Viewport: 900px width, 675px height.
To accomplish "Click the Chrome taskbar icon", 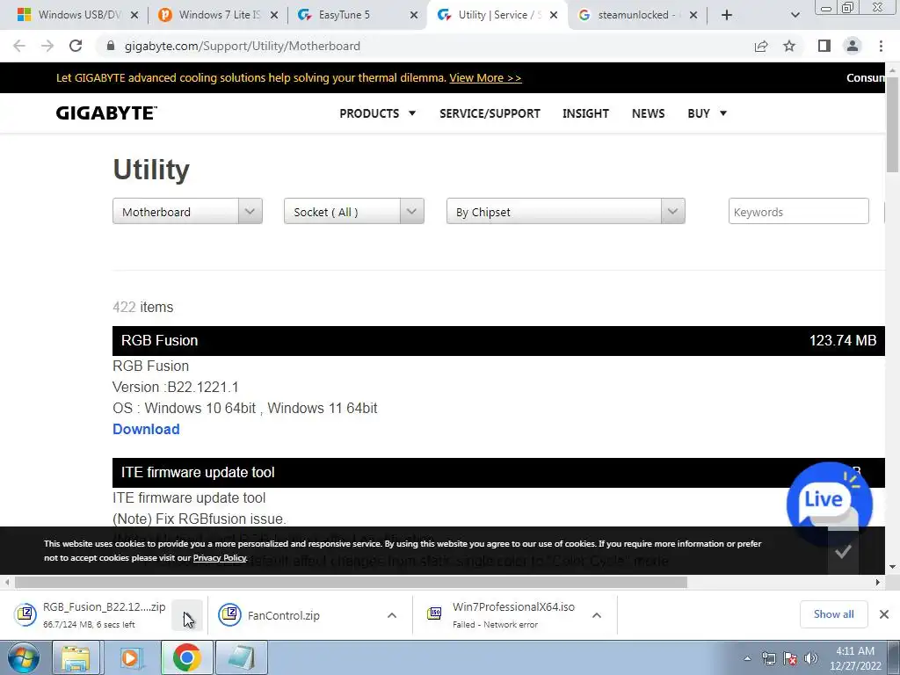I will coord(186,657).
